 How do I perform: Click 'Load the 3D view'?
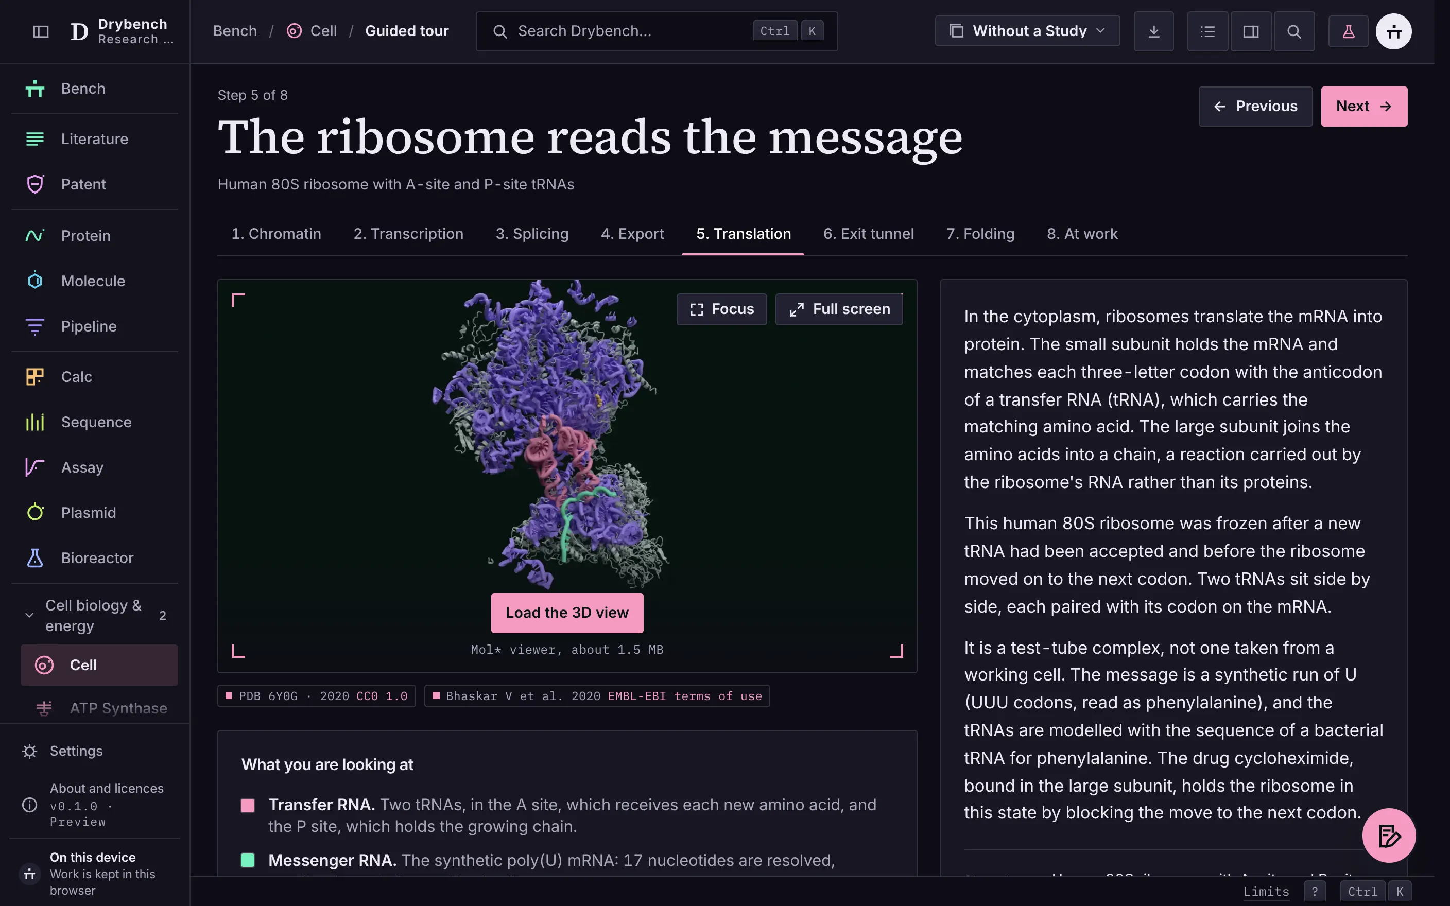(x=567, y=613)
